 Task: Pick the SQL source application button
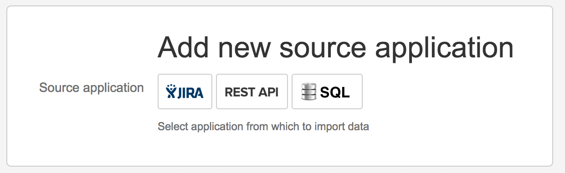pyautogui.click(x=327, y=92)
